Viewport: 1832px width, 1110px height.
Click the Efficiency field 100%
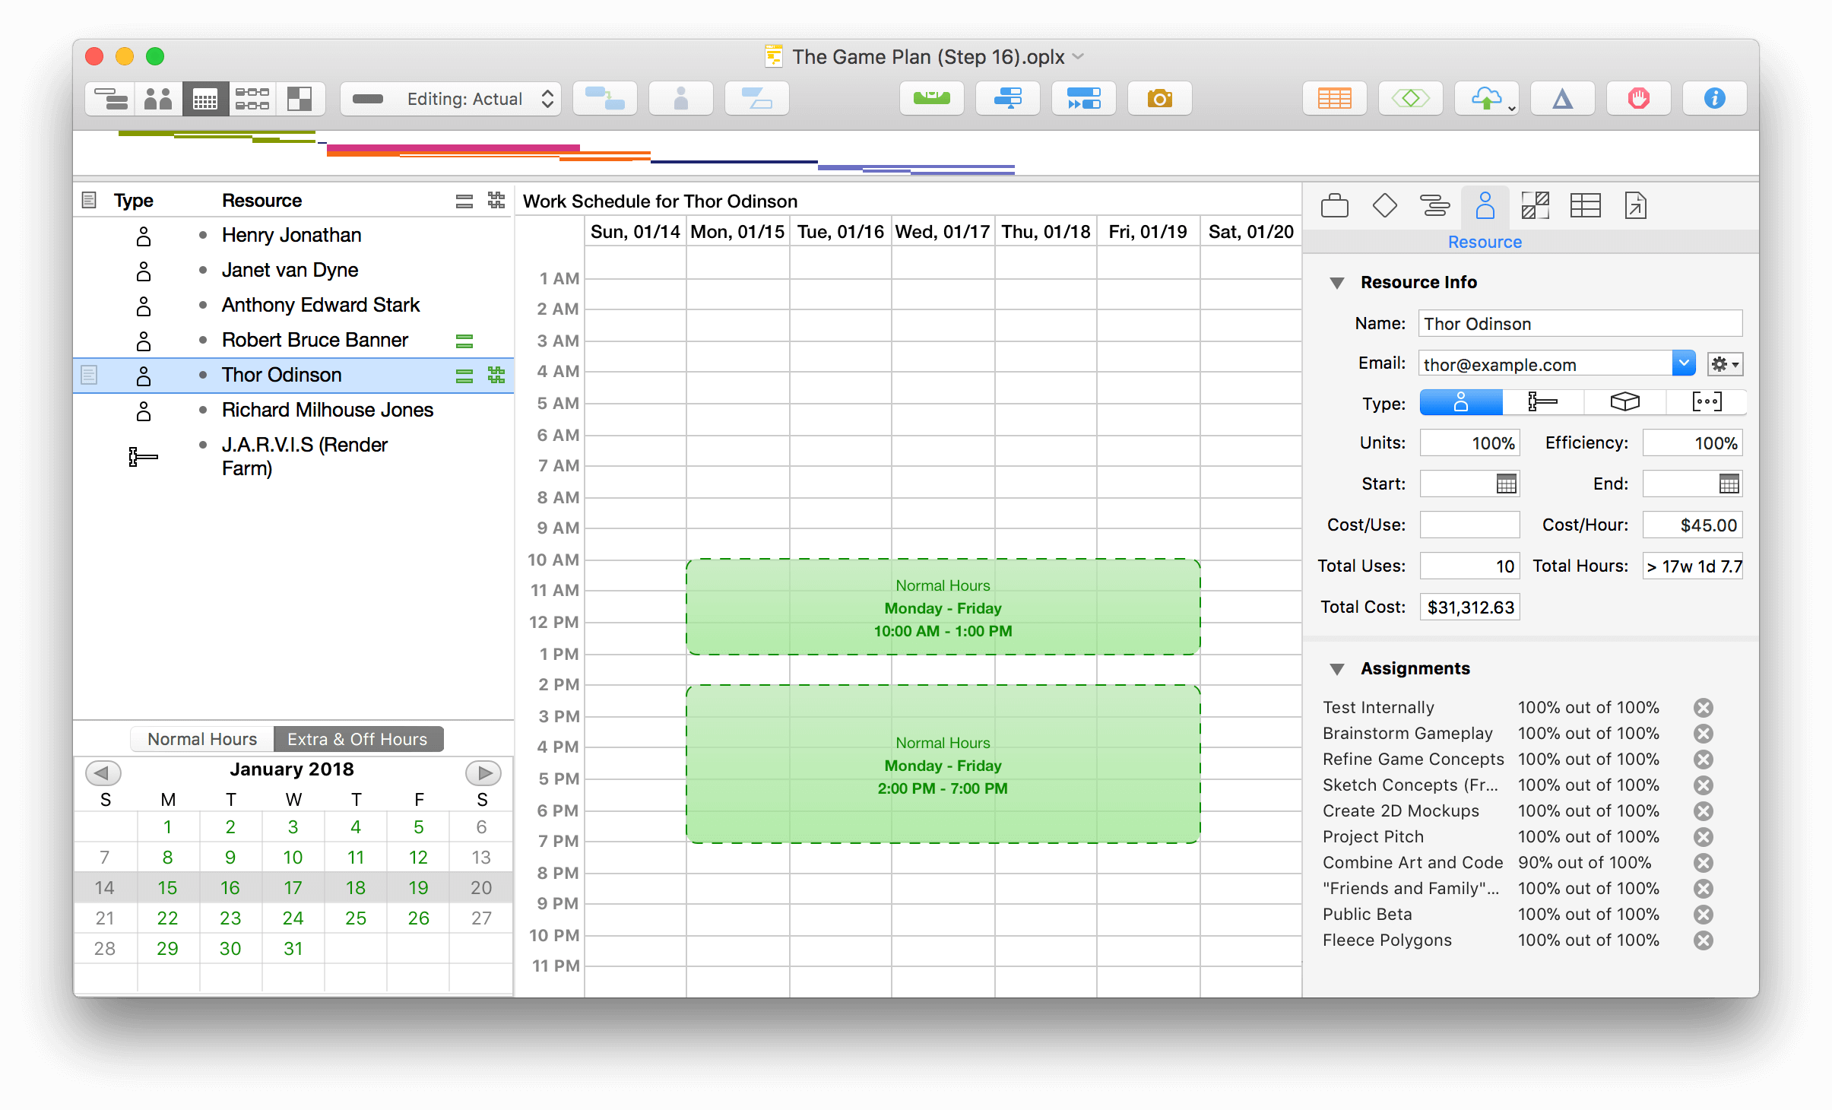(1692, 442)
